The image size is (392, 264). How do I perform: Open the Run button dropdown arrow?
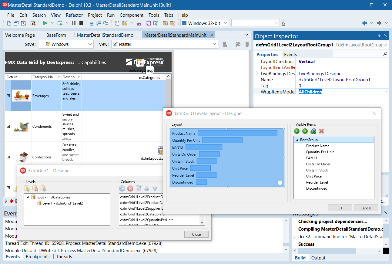[x=52, y=23]
